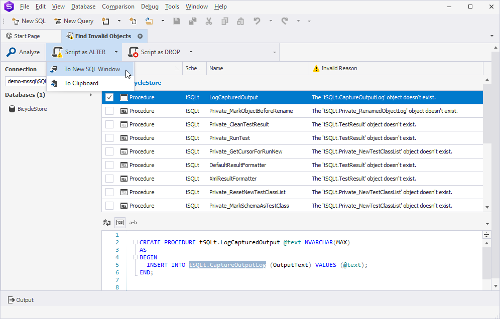Click the Paste icon in the toolbar
Viewport: 500px width, 319px height.
pyautogui.click(x=241, y=21)
